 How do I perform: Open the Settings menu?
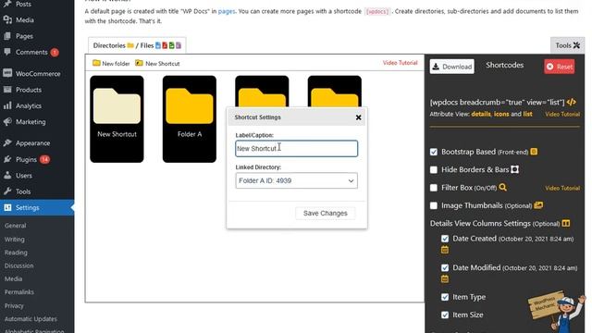(37, 207)
